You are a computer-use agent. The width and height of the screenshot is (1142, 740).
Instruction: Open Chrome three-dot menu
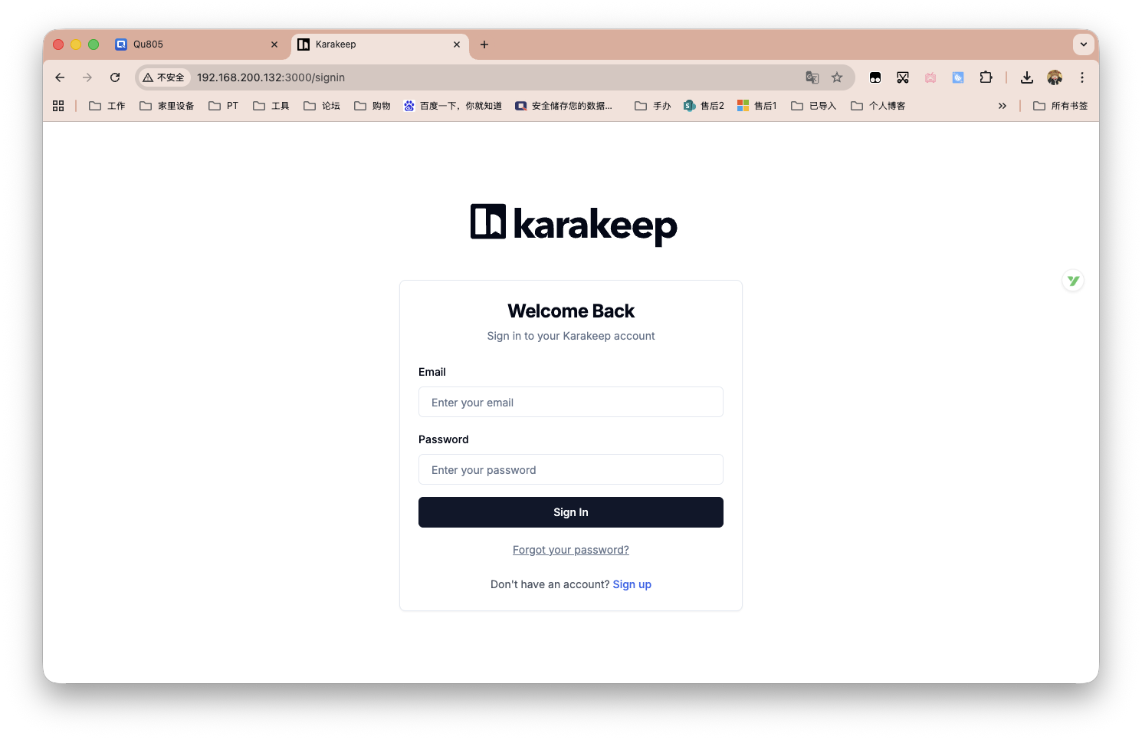1082,77
